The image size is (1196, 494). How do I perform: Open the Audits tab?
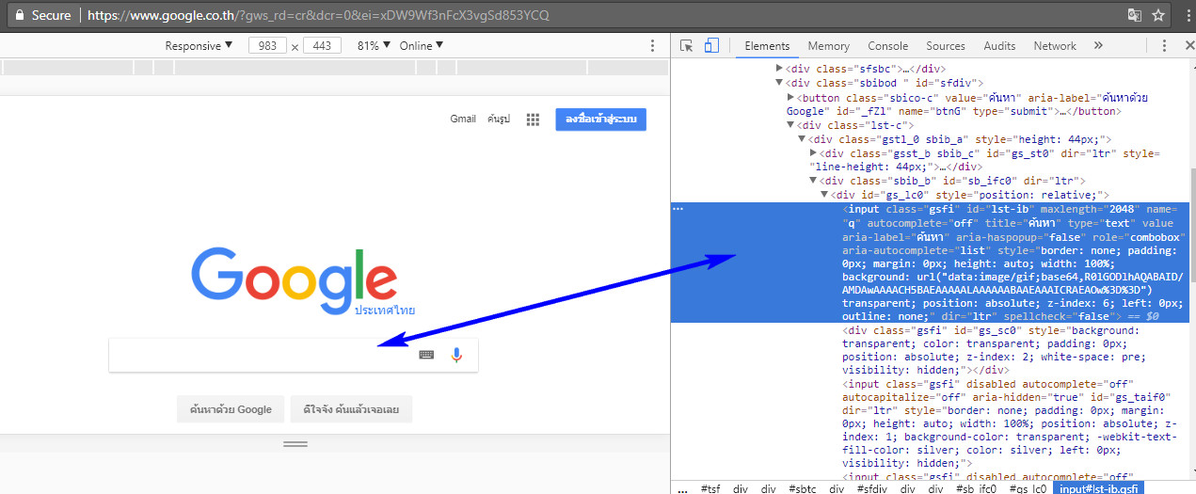pyautogui.click(x=999, y=45)
